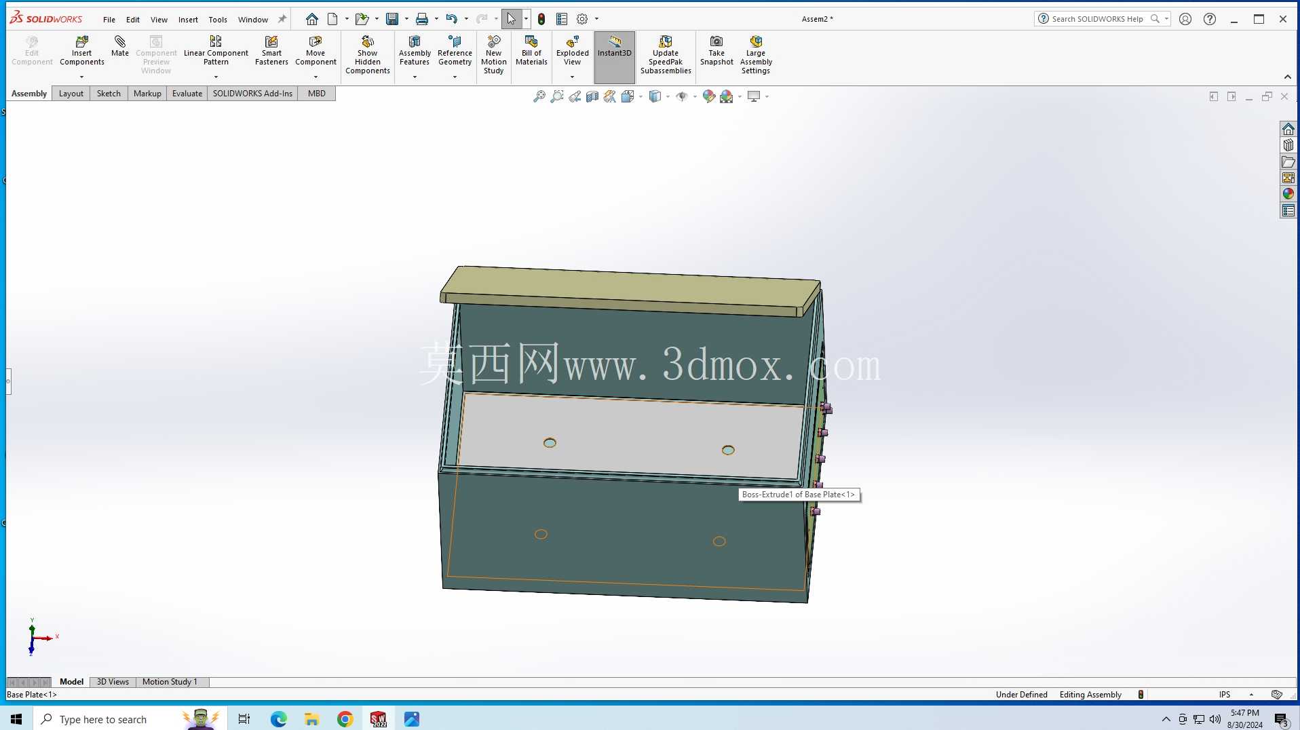Open the Options gear dropdown arrow
This screenshot has width=1300, height=730.
(x=596, y=19)
